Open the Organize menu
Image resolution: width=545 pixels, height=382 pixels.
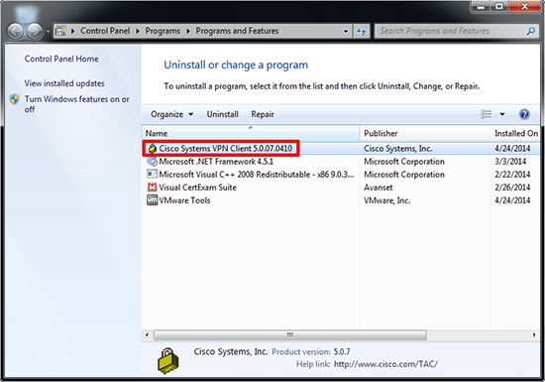[172, 114]
